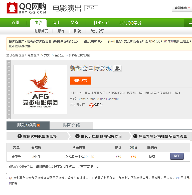Image resolution: width=192 pixels, height=195 pixels.
Task: Click the cinema title 新都会国际影城
Action: tap(91, 69)
